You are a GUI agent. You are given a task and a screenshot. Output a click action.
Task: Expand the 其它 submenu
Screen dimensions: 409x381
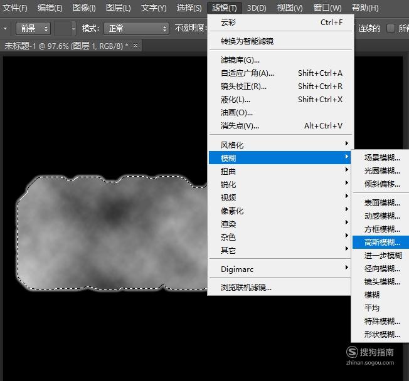pos(280,250)
